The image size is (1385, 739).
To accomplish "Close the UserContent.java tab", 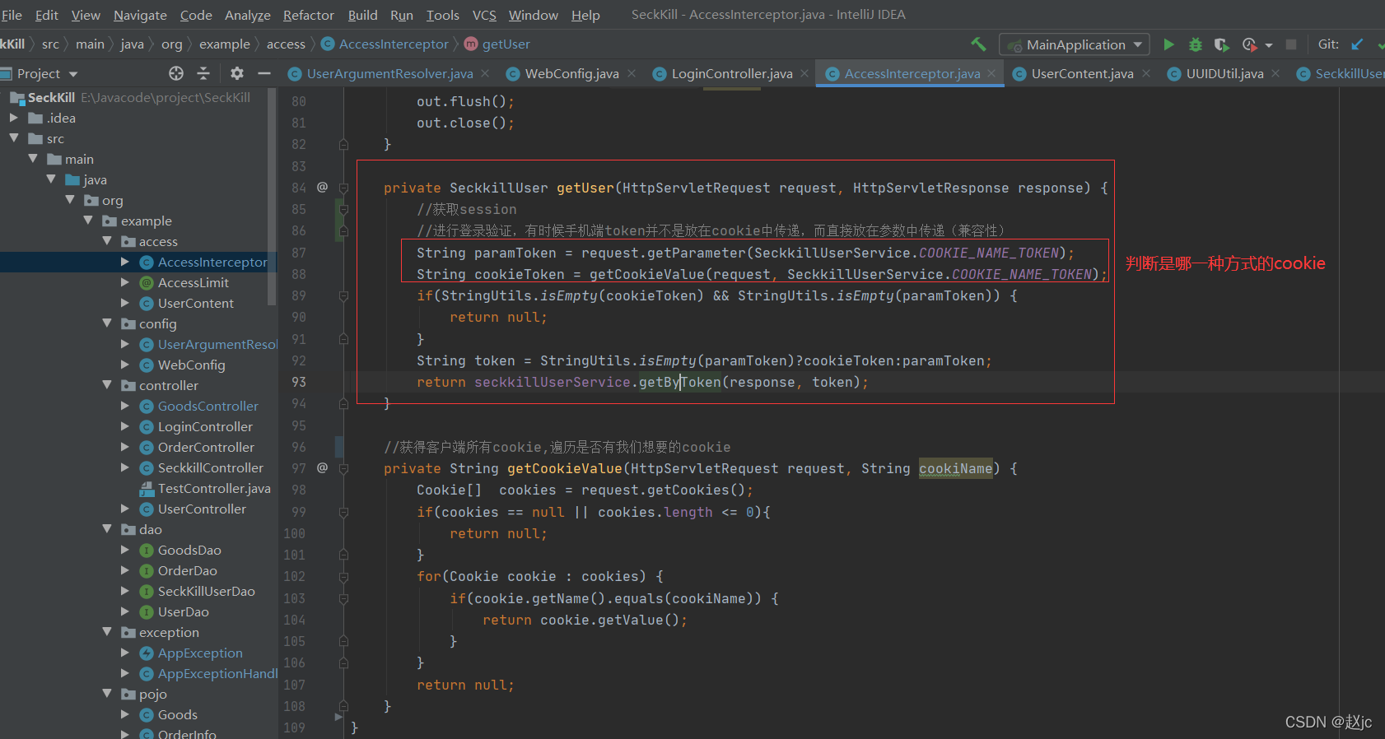I will click(1146, 73).
